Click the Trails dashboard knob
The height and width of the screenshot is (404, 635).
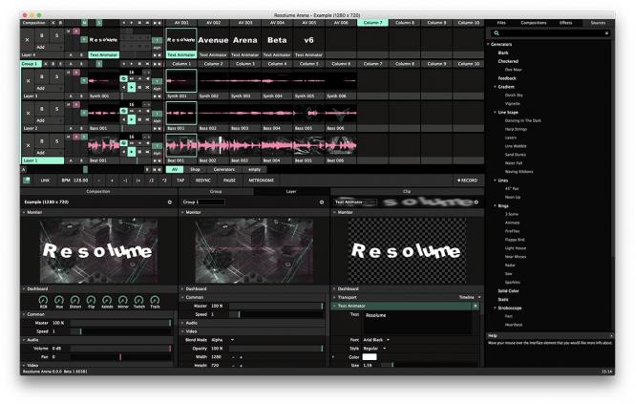click(155, 300)
